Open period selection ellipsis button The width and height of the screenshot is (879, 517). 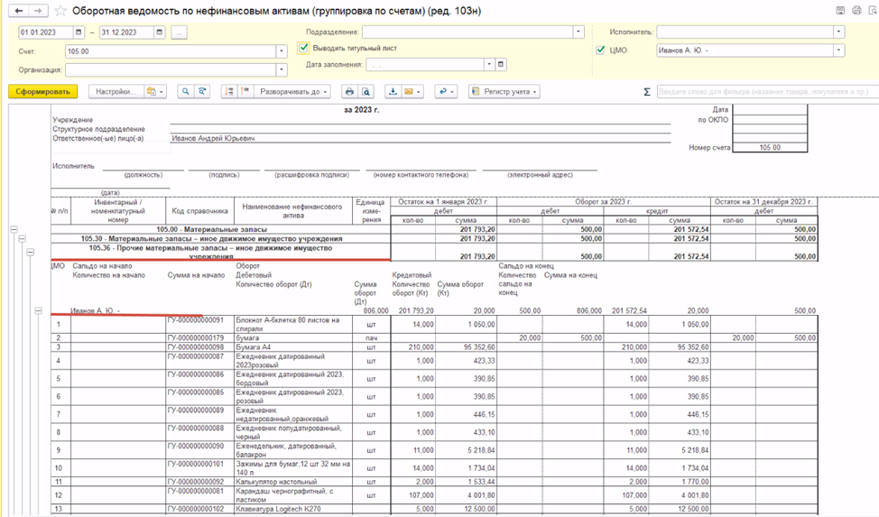coord(179,32)
